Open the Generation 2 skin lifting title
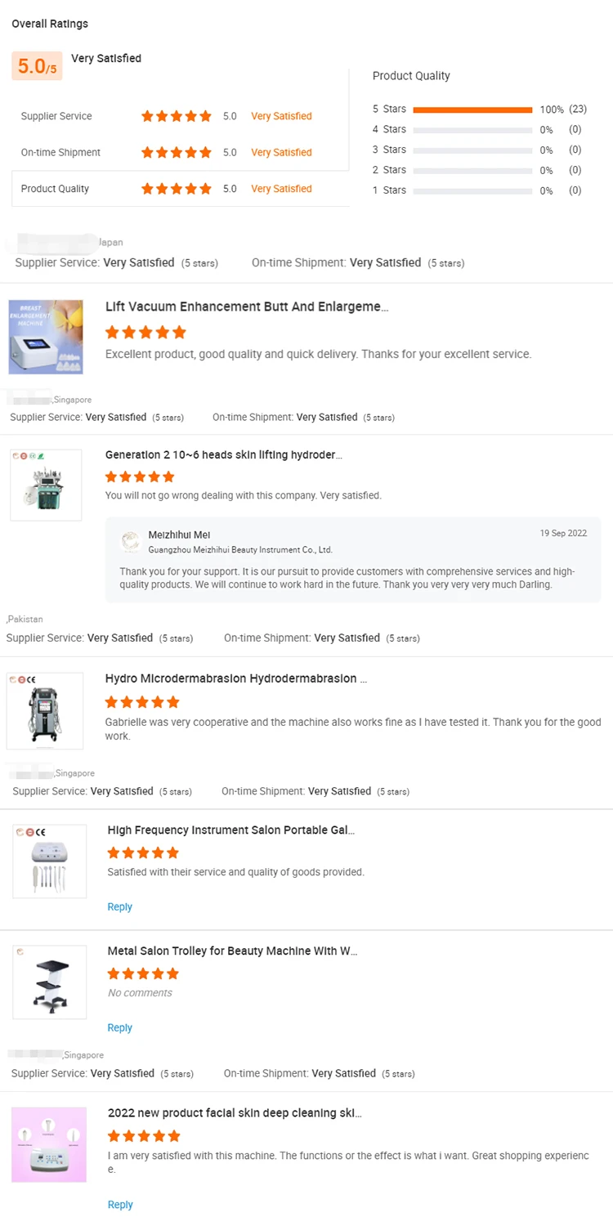This screenshot has height=1226, width=613. [x=224, y=454]
